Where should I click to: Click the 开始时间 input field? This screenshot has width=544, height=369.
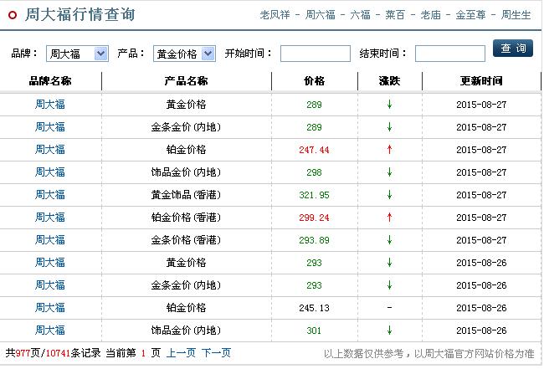coord(315,54)
